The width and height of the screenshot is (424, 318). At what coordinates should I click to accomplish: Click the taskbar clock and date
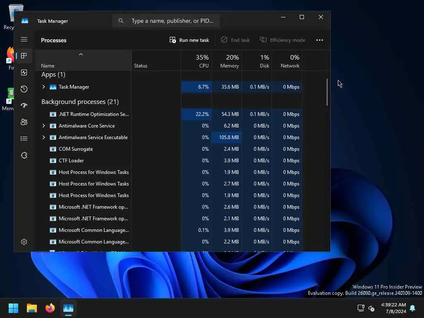pyautogui.click(x=393, y=308)
